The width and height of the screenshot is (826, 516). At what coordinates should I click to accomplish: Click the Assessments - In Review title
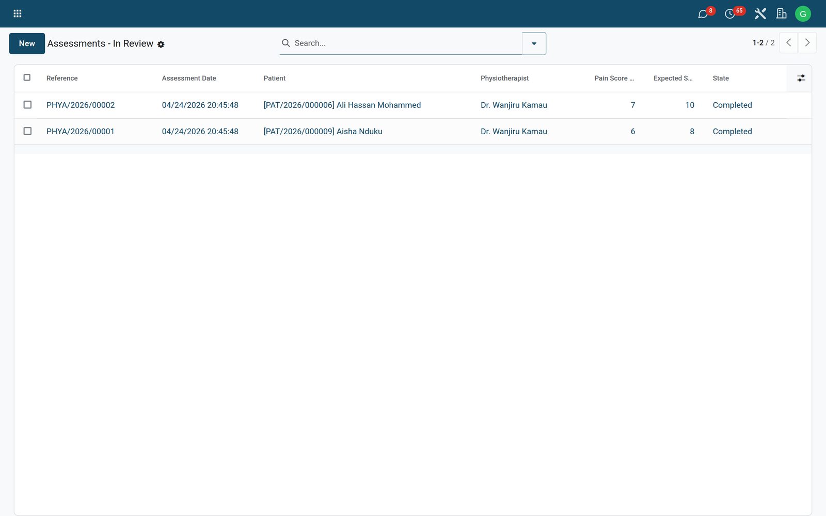[100, 44]
